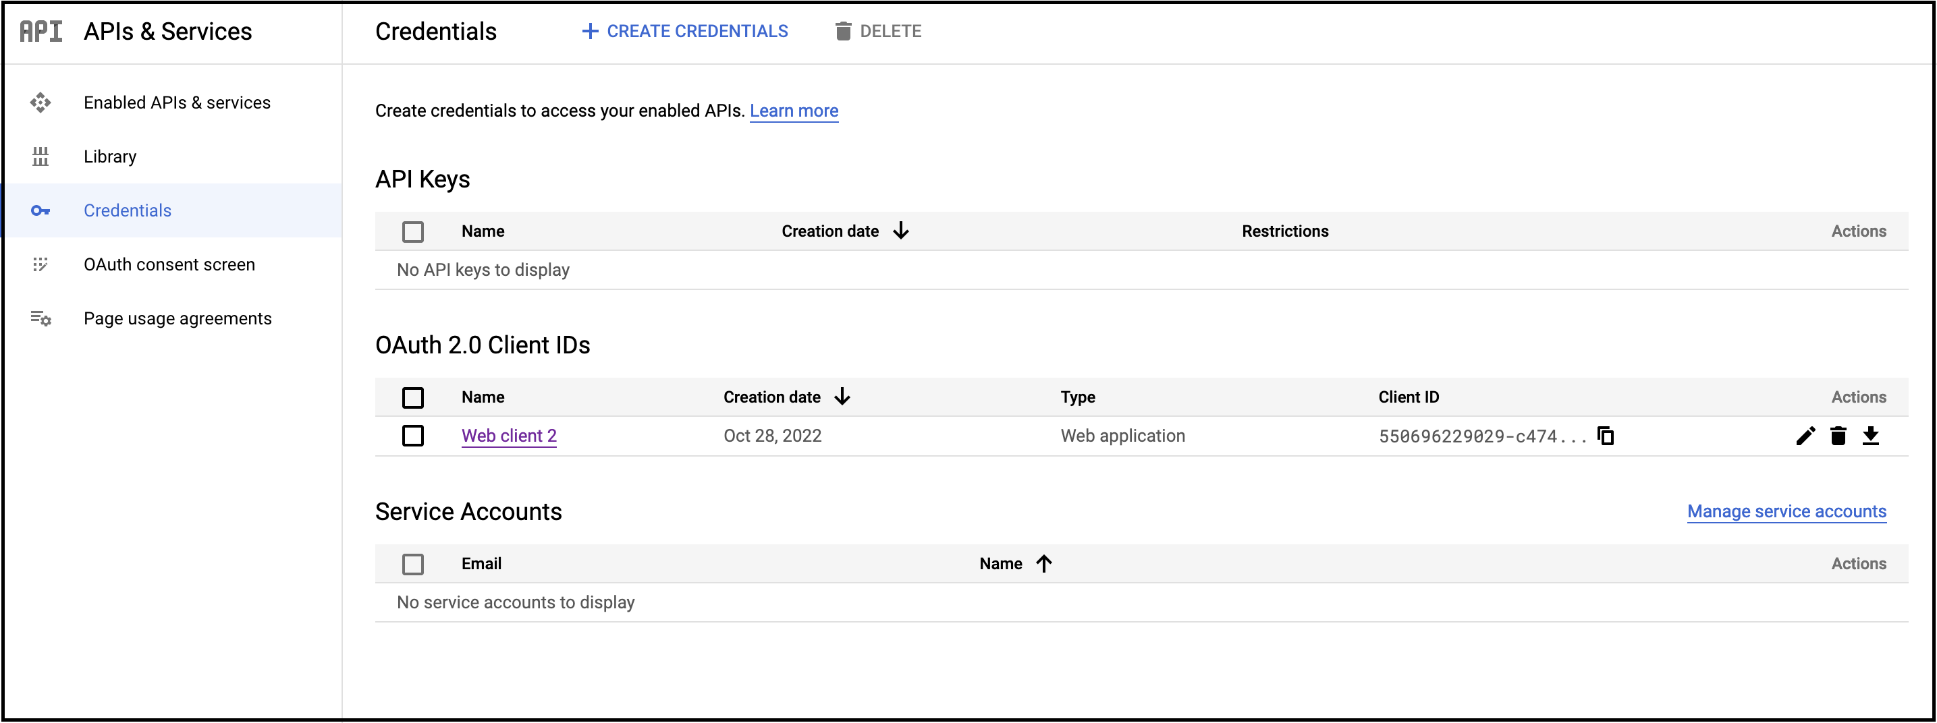Image resolution: width=1937 pixels, height=723 pixels.
Task: Sort Service Accounts by Name arrow
Action: click(1043, 564)
